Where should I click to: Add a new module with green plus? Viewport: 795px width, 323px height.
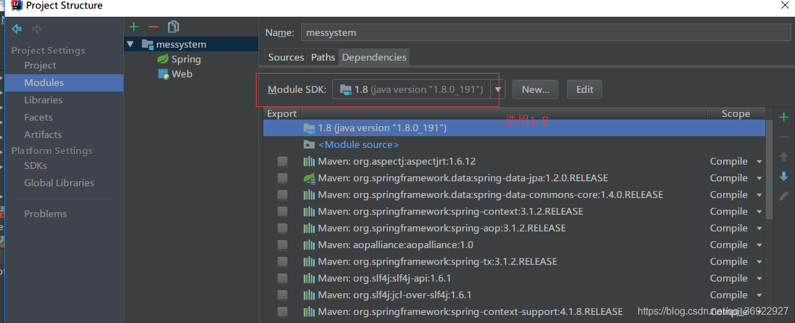[134, 27]
